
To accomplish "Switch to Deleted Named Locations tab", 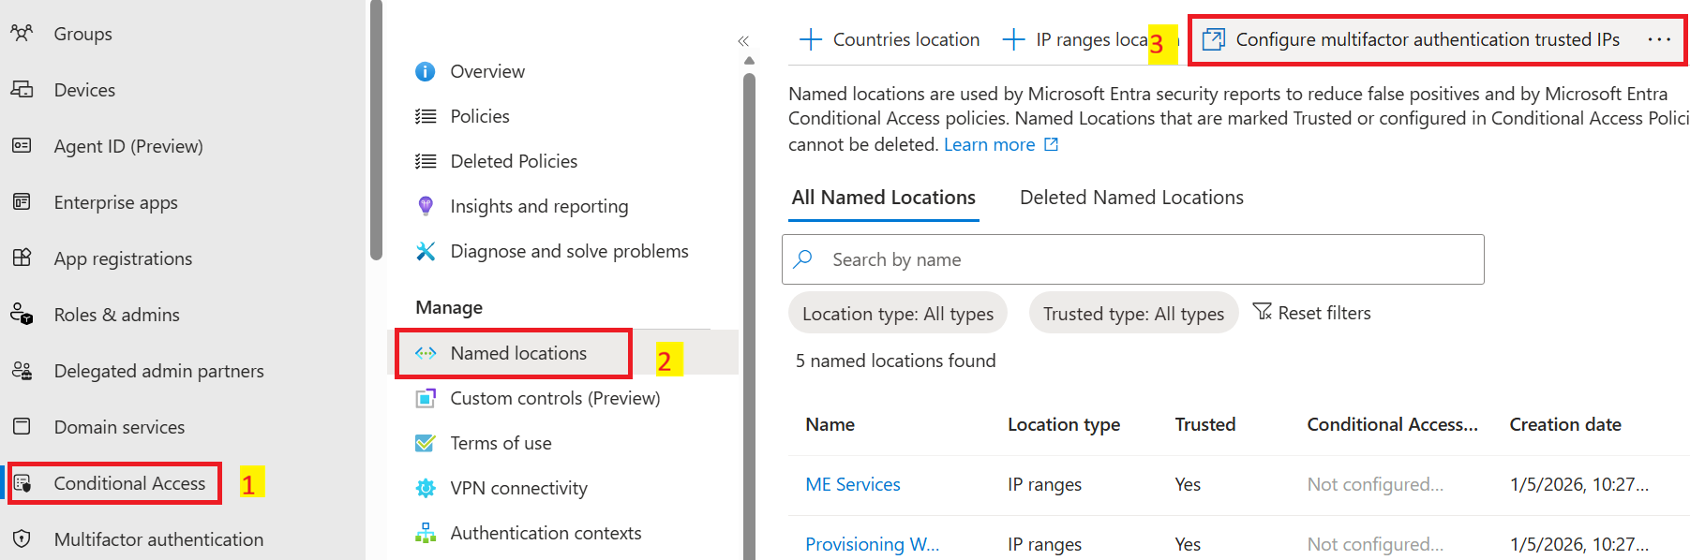I will pyautogui.click(x=1131, y=198).
